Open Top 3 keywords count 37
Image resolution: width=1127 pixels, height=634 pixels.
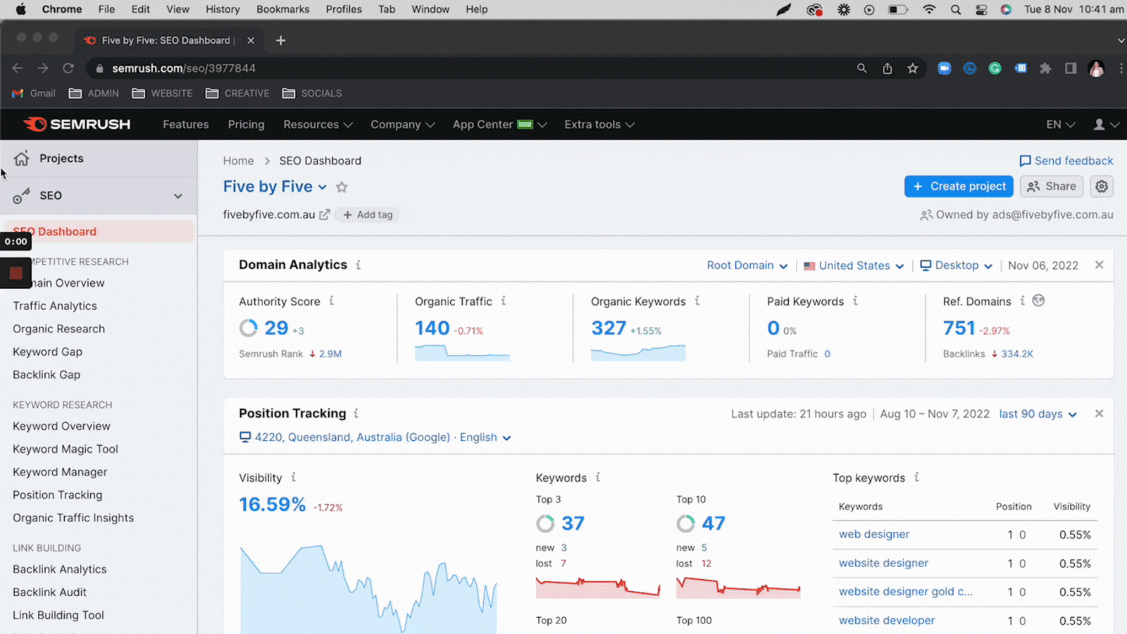[573, 523]
